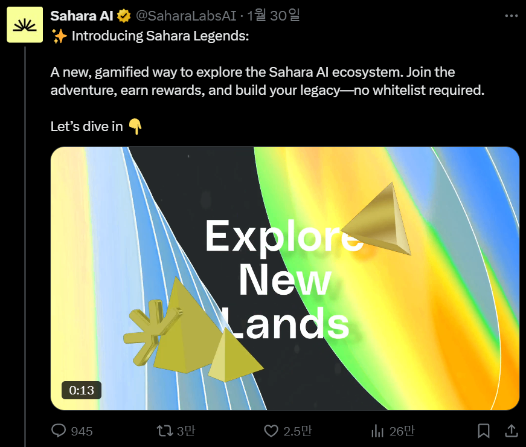526x447 pixels.
Task: Open the @SaharaLabsAI handle link
Action: [186, 16]
